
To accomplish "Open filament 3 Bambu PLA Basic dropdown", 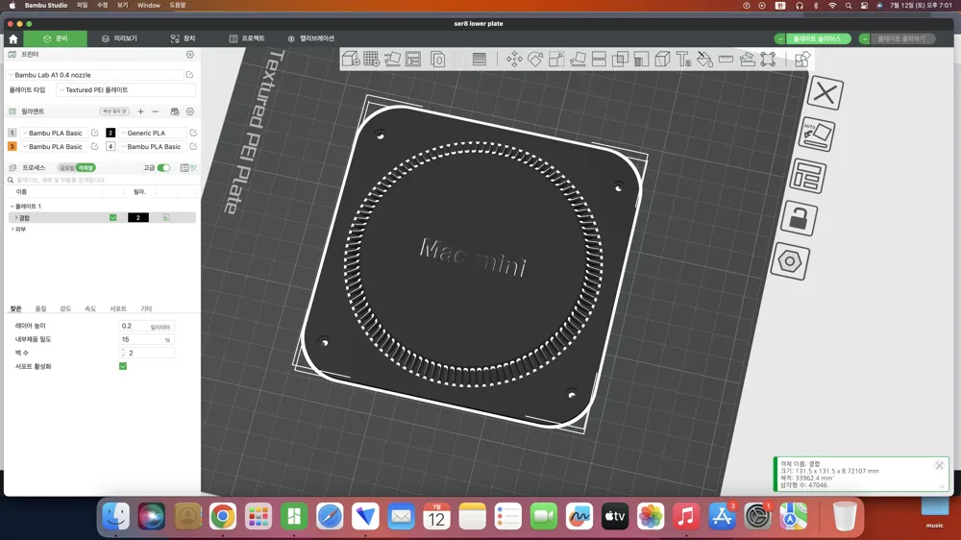I will [x=55, y=146].
